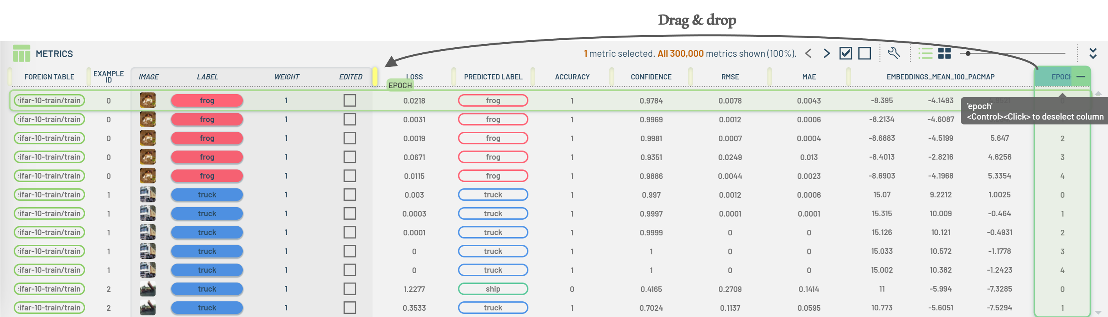Click the deselect-all empty box icon
Screen dimensions: 1108x317
coord(864,53)
